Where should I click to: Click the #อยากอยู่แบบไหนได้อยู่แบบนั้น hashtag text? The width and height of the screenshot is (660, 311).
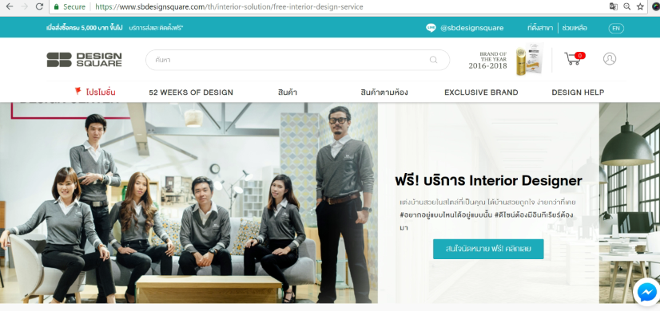point(445,215)
